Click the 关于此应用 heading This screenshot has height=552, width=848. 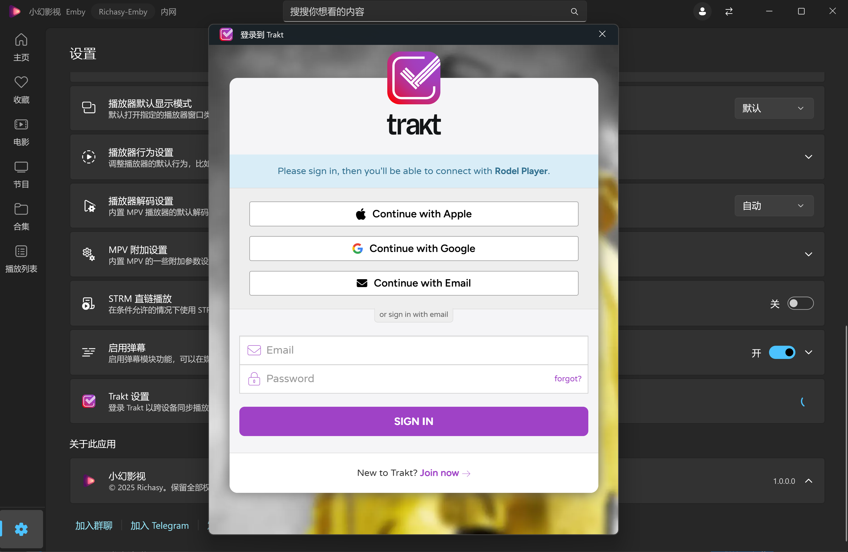[x=92, y=444]
